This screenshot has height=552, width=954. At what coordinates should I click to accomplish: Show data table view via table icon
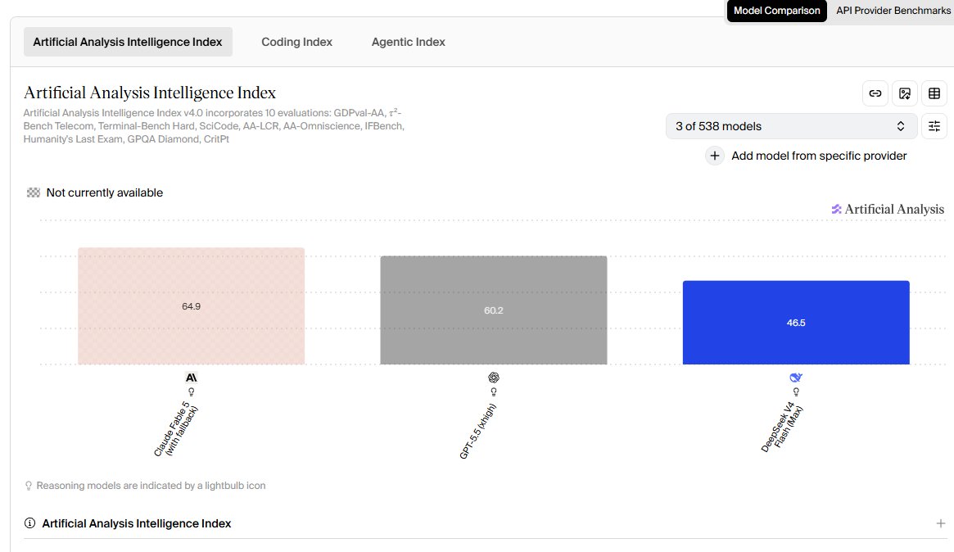[x=934, y=93]
